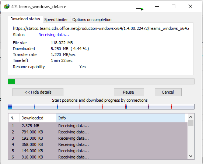Screen dimensions: 203x164
Task: Click the connections progress segment bar
Action: coord(101,107)
